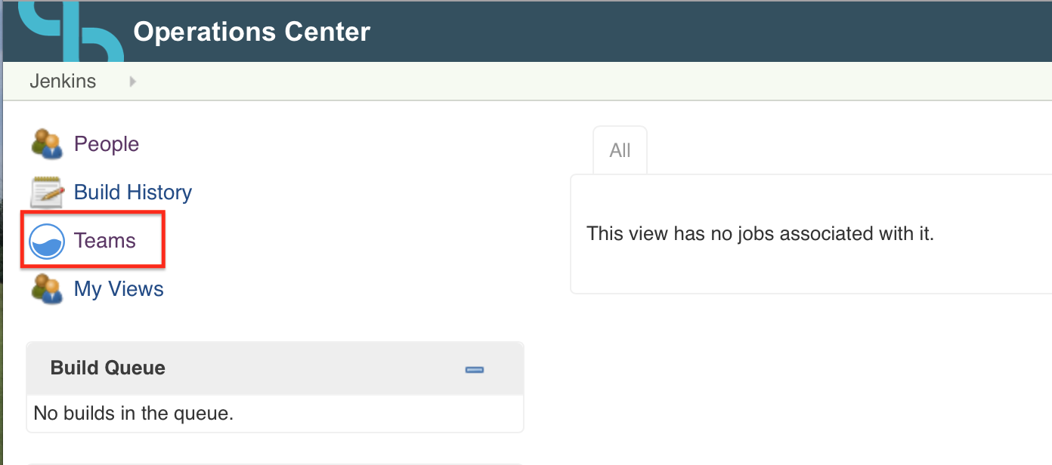Click the Teams blue circle icon
The image size is (1052, 465).
coord(46,242)
